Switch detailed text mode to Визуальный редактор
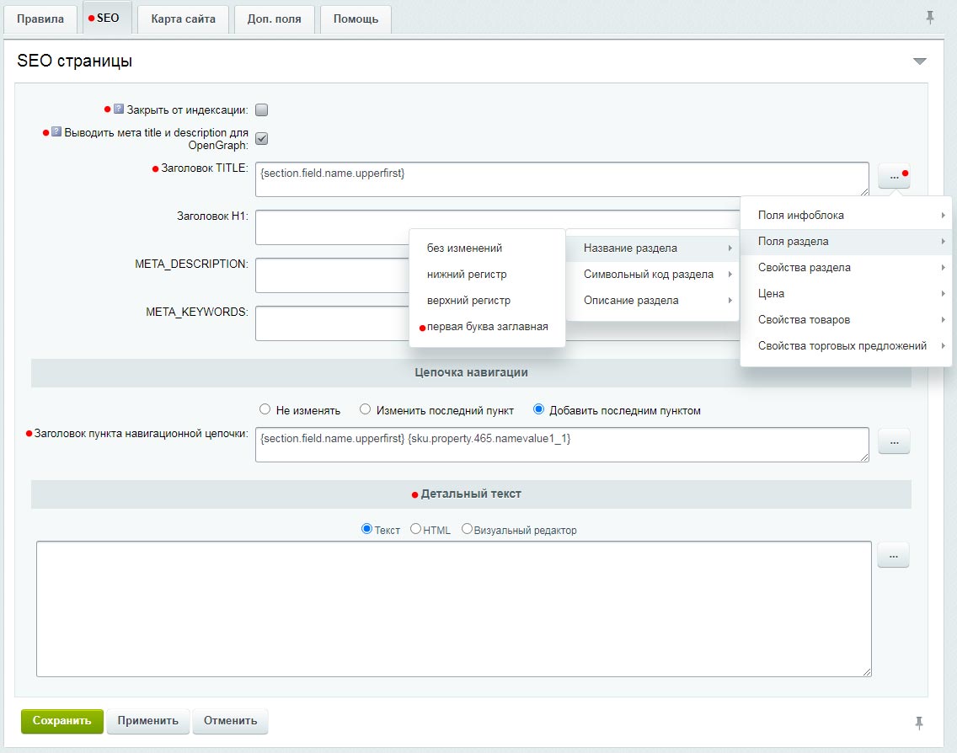This screenshot has width=957, height=753. [x=466, y=529]
